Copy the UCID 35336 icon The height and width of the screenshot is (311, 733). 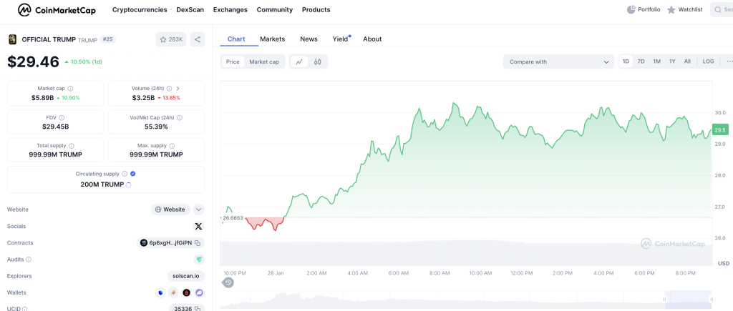[198, 309]
